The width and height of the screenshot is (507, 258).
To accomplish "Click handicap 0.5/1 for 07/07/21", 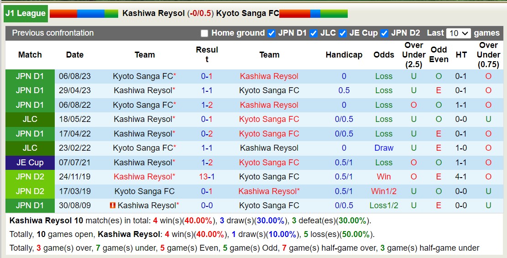I will tap(344, 163).
